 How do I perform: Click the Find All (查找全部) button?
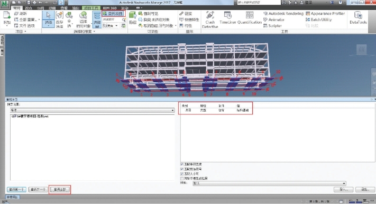[x=60, y=189]
